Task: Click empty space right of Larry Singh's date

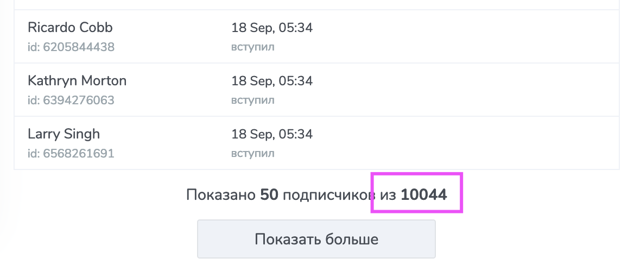Action: point(461,143)
